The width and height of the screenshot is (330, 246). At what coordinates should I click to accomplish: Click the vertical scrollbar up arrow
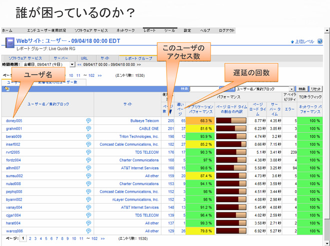click(x=327, y=30)
